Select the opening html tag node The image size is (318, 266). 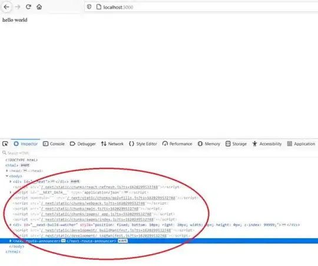click(12, 165)
